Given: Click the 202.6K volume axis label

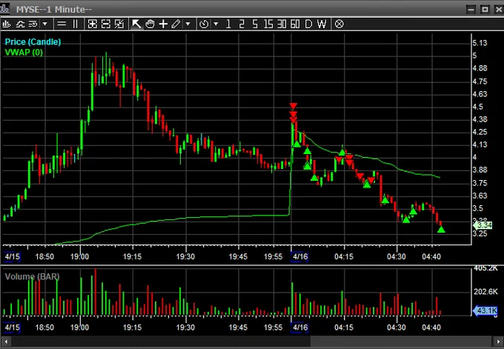Looking at the screenshot, I should click(485, 292).
